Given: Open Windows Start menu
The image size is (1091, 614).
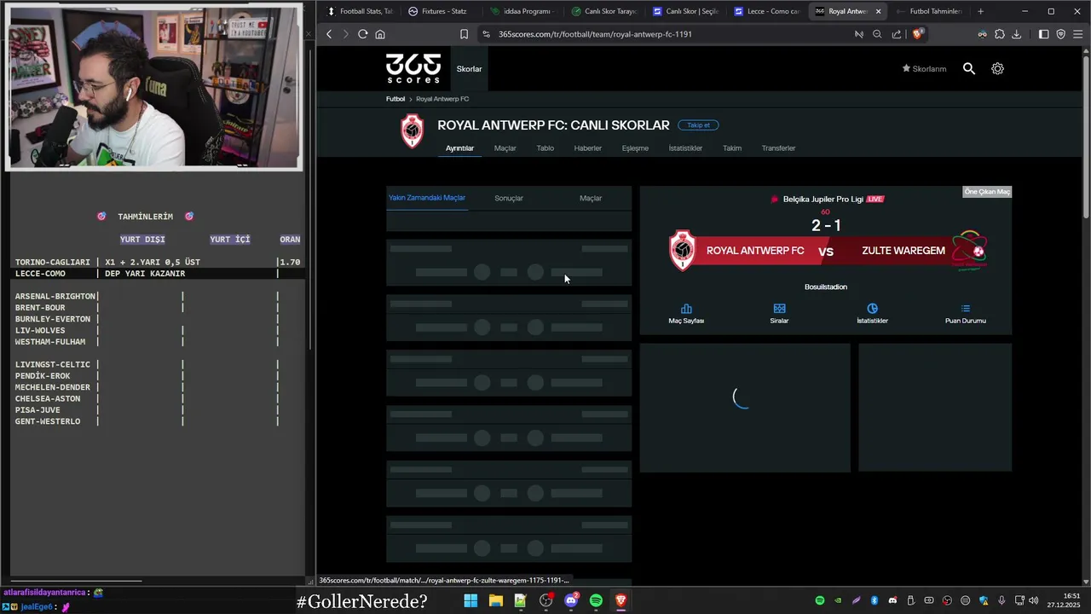Looking at the screenshot, I should 470,600.
